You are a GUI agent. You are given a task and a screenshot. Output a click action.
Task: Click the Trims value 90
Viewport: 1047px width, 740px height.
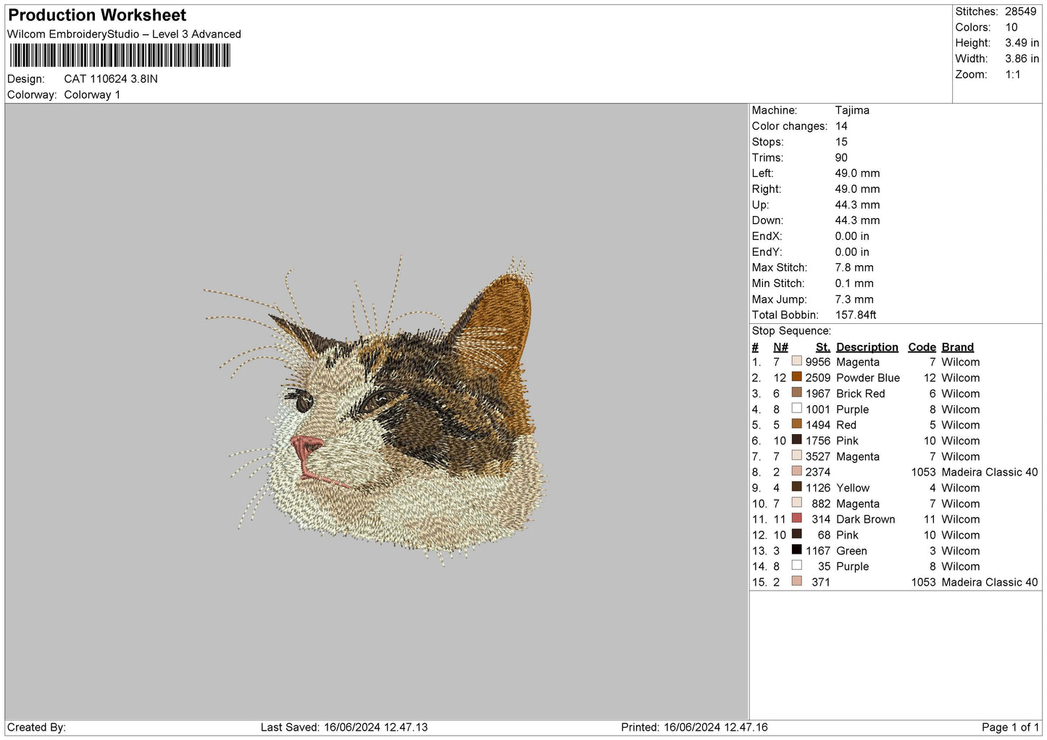pos(841,157)
